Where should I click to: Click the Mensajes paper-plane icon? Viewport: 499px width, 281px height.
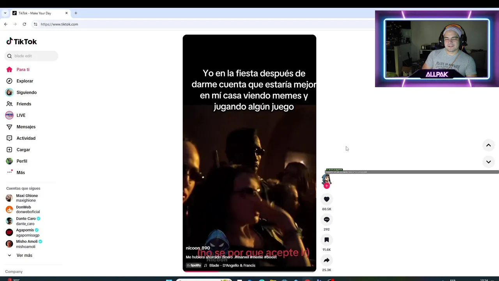(x=9, y=127)
